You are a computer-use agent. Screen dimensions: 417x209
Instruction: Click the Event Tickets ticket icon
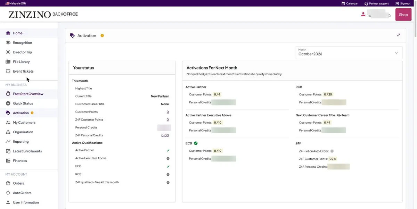pos(8,71)
